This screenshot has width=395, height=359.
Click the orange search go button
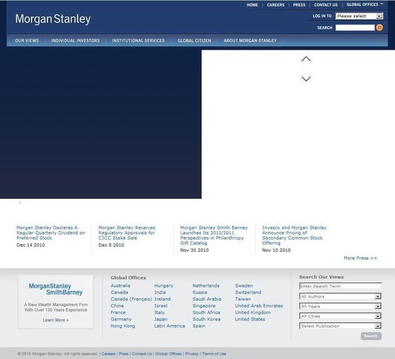coord(379,27)
